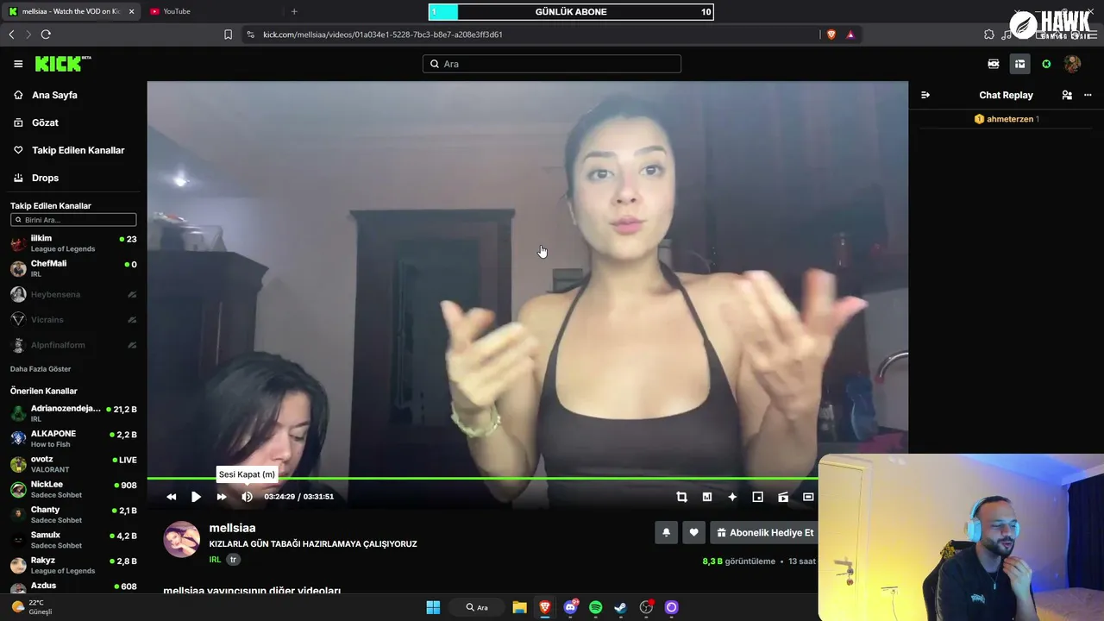Click ahmeterzen in chat header
The height and width of the screenshot is (621, 1104).
[1010, 119]
